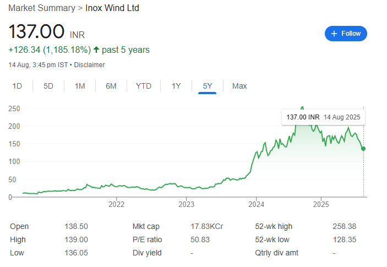Switch chart to 5D range
The height and width of the screenshot is (267, 387).
click(x=48, y=86)
